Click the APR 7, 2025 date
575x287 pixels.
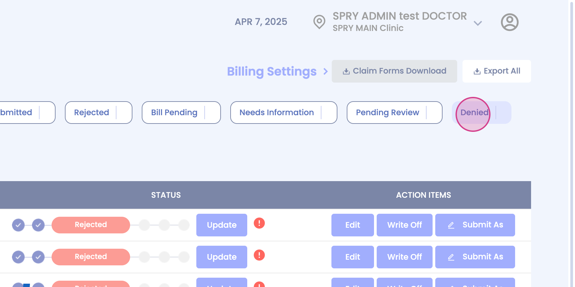[x=261, y=22]
